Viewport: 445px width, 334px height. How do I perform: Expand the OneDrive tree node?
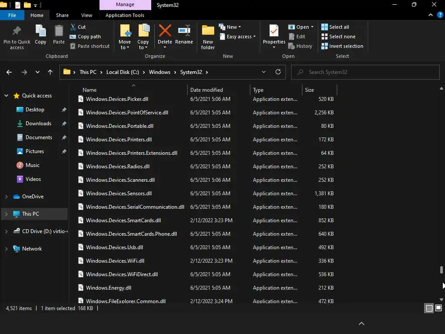tap(6, 197)
